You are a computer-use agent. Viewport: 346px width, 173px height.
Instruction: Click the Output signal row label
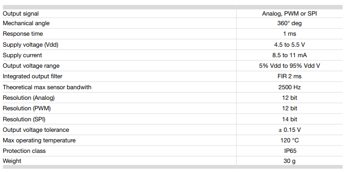(x=21, y=13)
